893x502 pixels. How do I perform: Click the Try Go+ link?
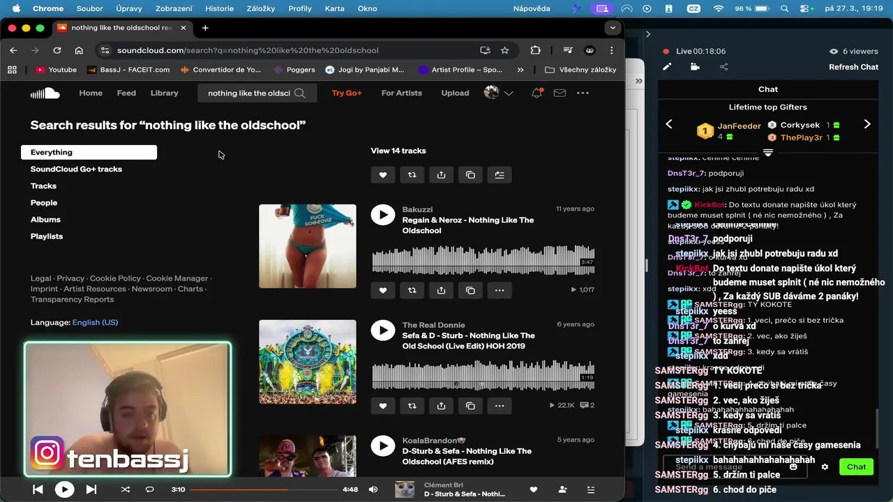(x=347, y=93)
